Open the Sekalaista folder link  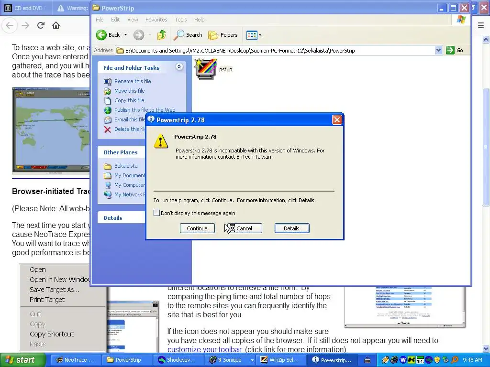click(x=126, y=166)
